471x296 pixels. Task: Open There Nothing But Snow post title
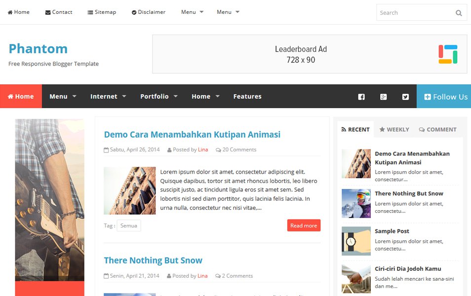coord(153,260)
